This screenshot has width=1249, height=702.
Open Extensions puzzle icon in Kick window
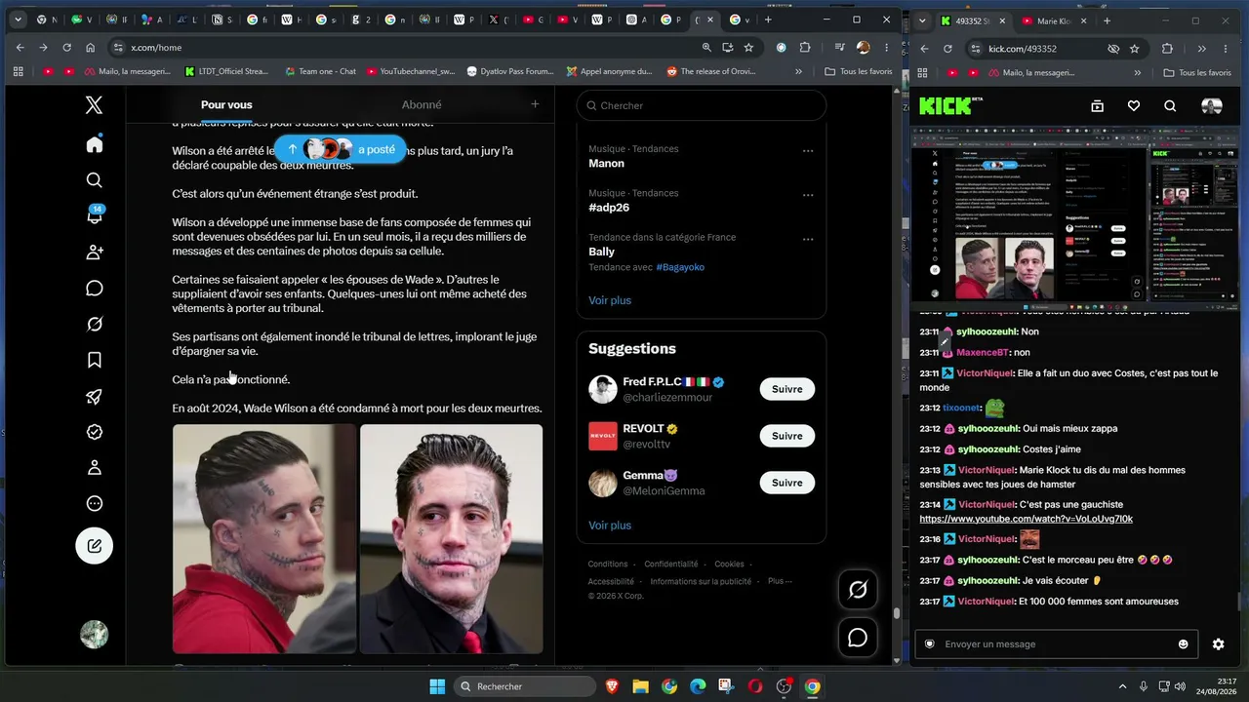point(1167,49)
